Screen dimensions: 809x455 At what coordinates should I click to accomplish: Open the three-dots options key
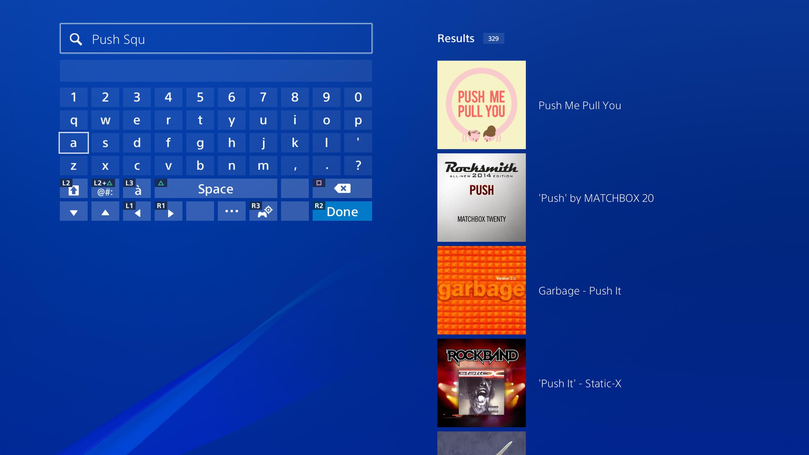point(231,211)
